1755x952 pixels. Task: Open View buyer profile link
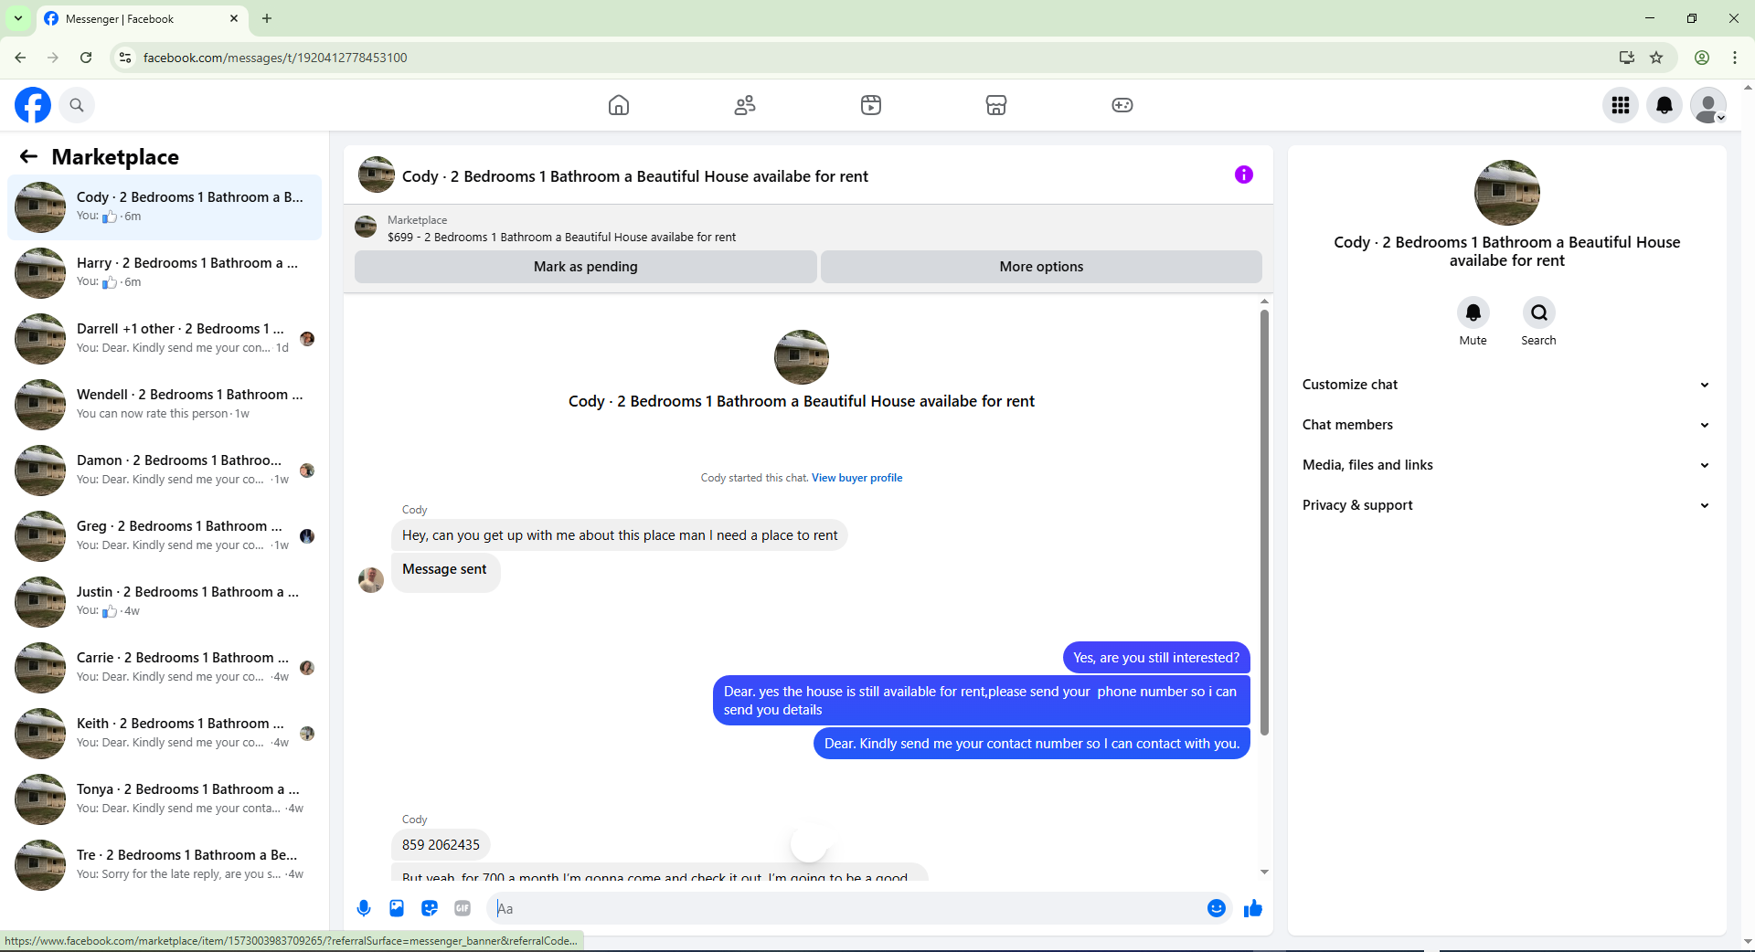pyautogui.click(x=856, y=478)
